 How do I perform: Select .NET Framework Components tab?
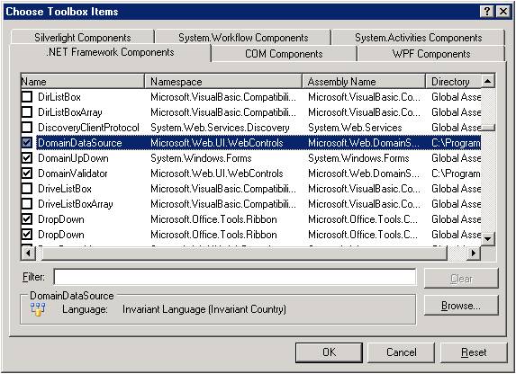pos(111,52)
